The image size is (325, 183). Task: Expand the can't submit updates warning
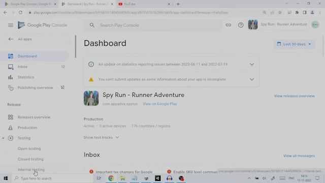point(252,79)
